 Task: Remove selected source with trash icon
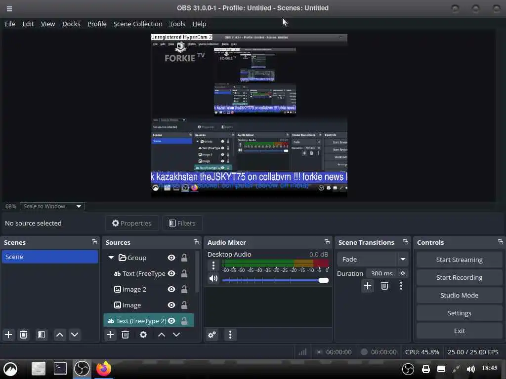pos(125,335)
